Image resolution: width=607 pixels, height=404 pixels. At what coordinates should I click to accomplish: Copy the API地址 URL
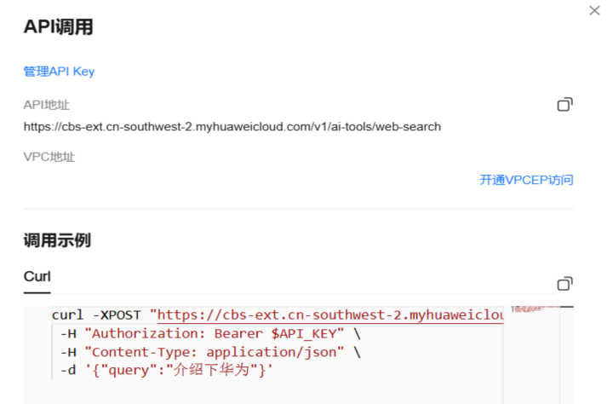(x=564, y=104)
